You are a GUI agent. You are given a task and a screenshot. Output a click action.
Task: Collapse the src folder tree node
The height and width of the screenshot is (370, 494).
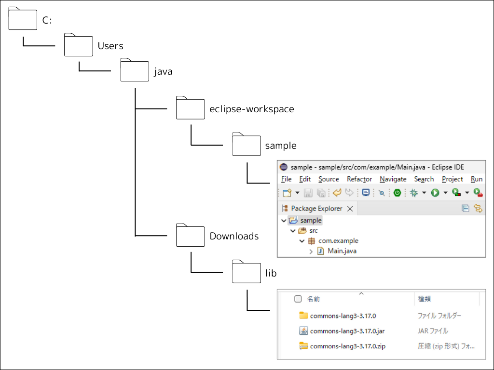(x=293, y=231)
